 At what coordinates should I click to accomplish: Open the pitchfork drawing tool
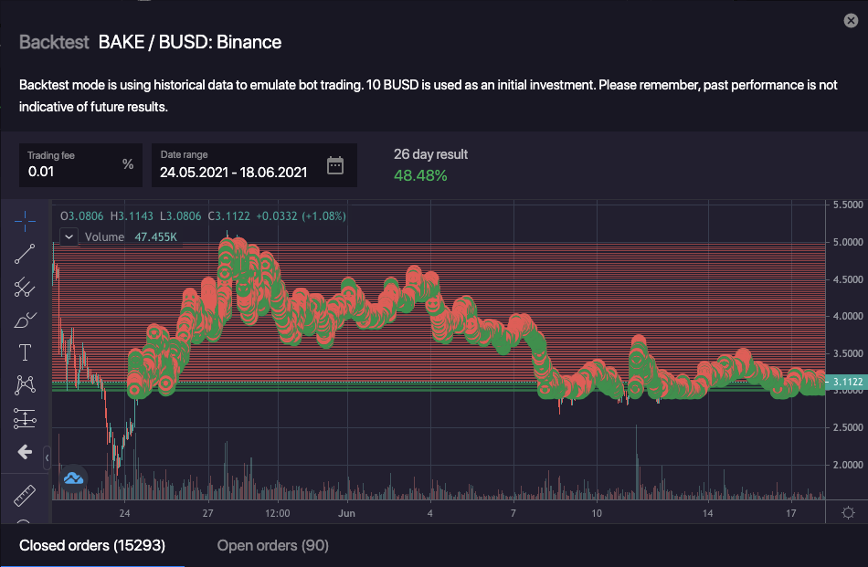25,288
